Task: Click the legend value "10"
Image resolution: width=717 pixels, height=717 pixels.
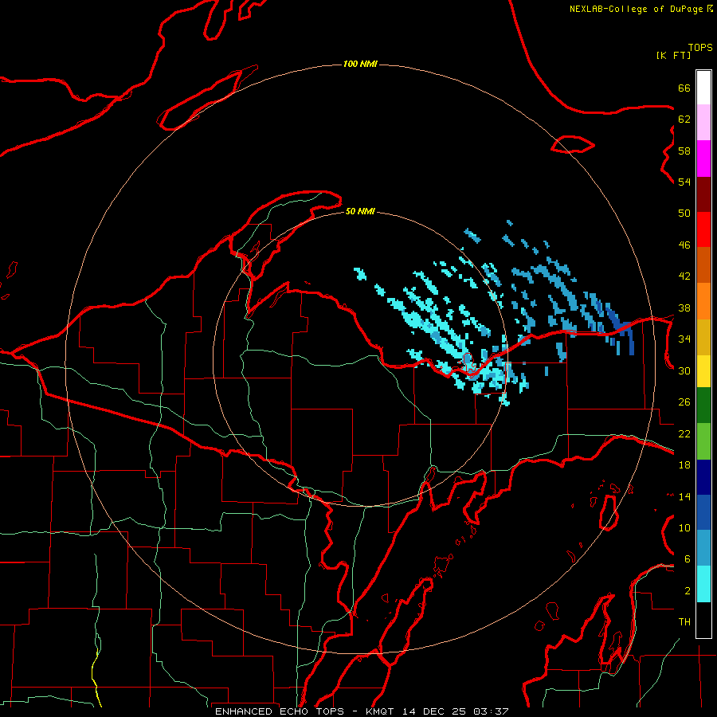Action: (x=684, y=527)
